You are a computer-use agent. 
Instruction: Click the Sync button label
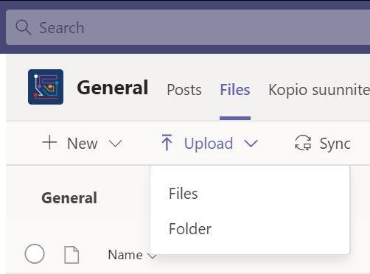click(335, 144)
